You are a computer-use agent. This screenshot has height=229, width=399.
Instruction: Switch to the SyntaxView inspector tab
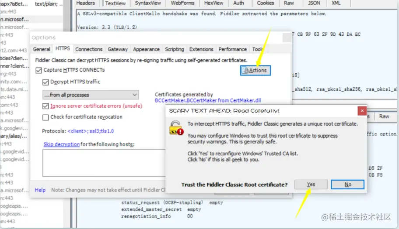point(148,3)
